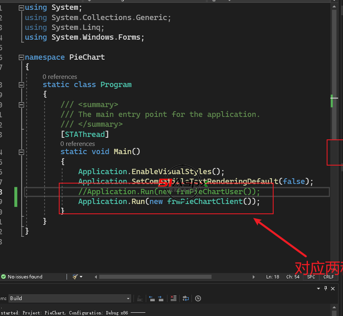343x316 pixels.
Task: Toggle output timestamp clock icon
Action: pos(198,298)
